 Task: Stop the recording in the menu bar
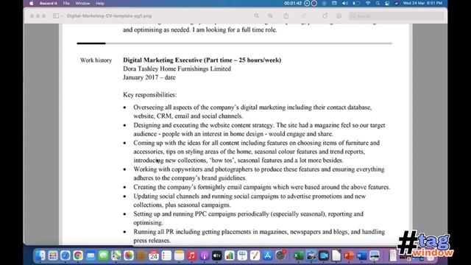[x=314, y=3]
